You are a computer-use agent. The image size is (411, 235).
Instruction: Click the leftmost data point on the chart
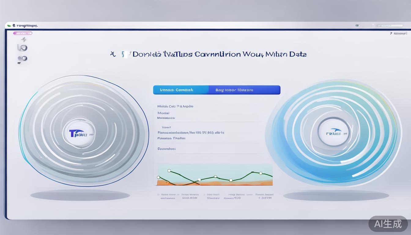(158, 177)
